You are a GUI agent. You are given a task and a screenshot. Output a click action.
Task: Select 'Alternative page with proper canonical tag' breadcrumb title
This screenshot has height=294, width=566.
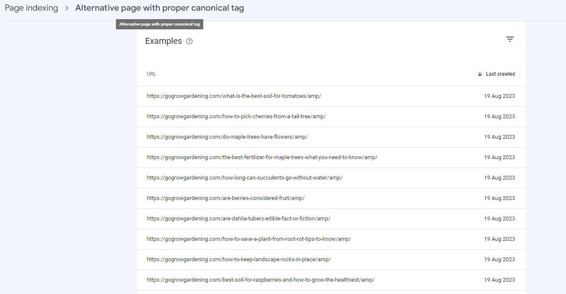click(159, 8)
